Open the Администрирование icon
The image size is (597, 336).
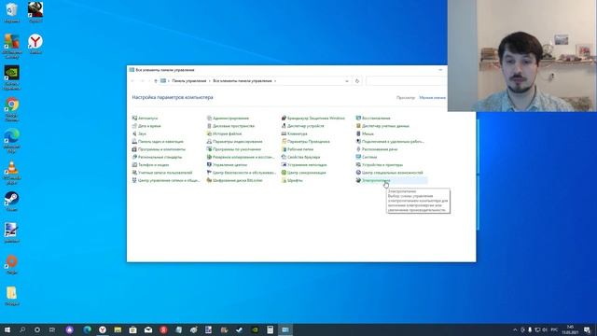[209, 119]
